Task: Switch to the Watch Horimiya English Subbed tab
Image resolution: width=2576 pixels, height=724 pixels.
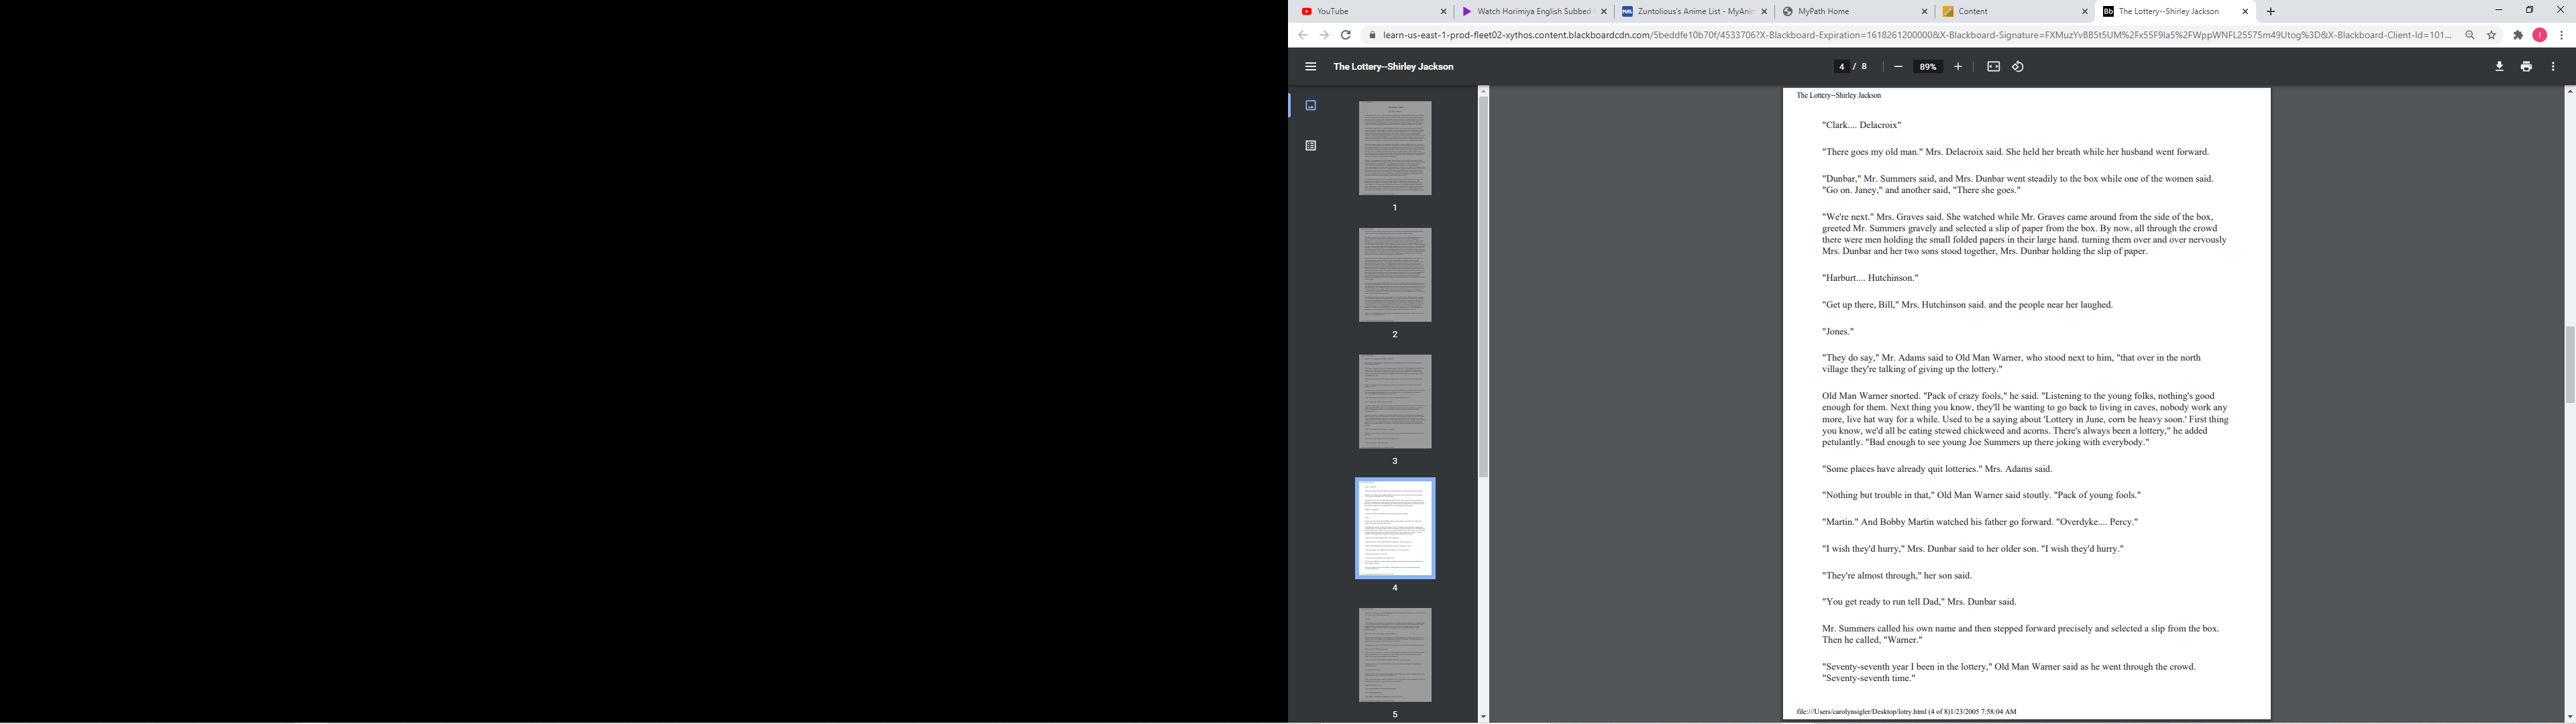Action: [1534, 12]
